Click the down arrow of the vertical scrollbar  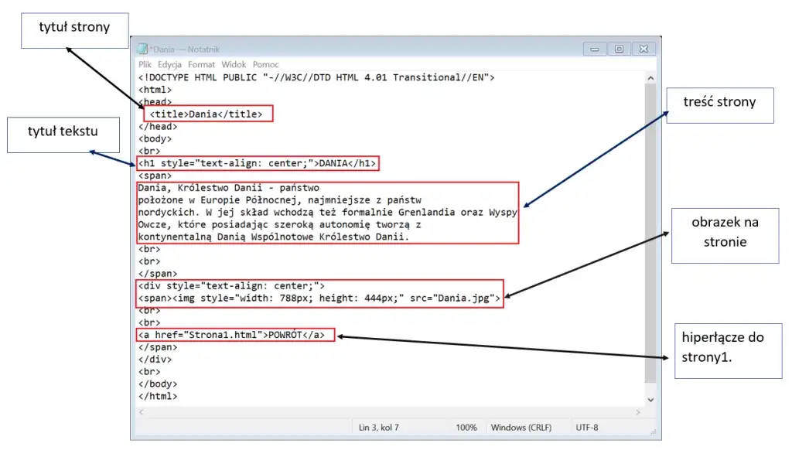(650, 401)
